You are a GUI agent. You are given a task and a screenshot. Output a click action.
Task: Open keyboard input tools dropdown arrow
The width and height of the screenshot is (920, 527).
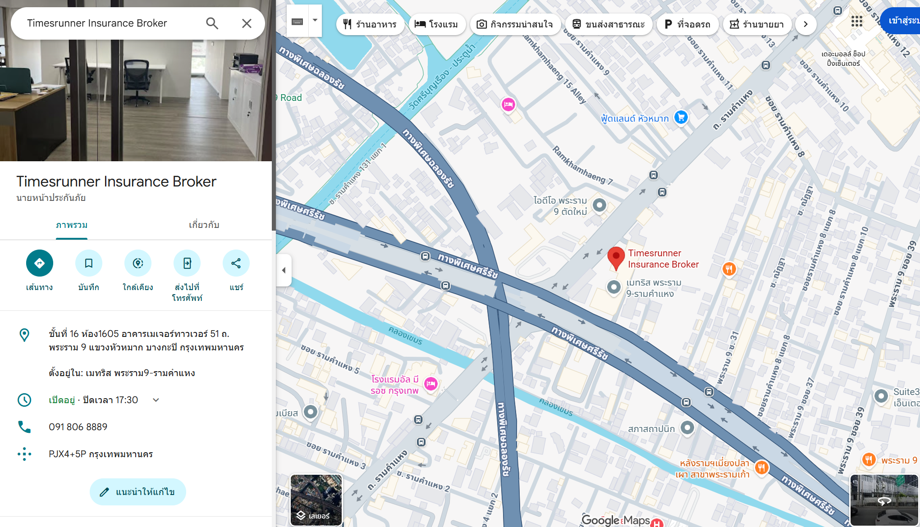pyautogui.click(x=315, y=21)
